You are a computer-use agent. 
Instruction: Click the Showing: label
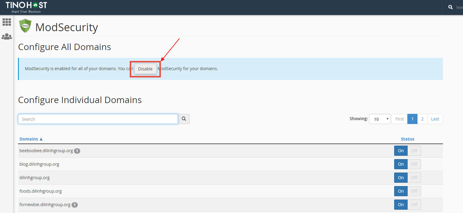coord(359,119)
